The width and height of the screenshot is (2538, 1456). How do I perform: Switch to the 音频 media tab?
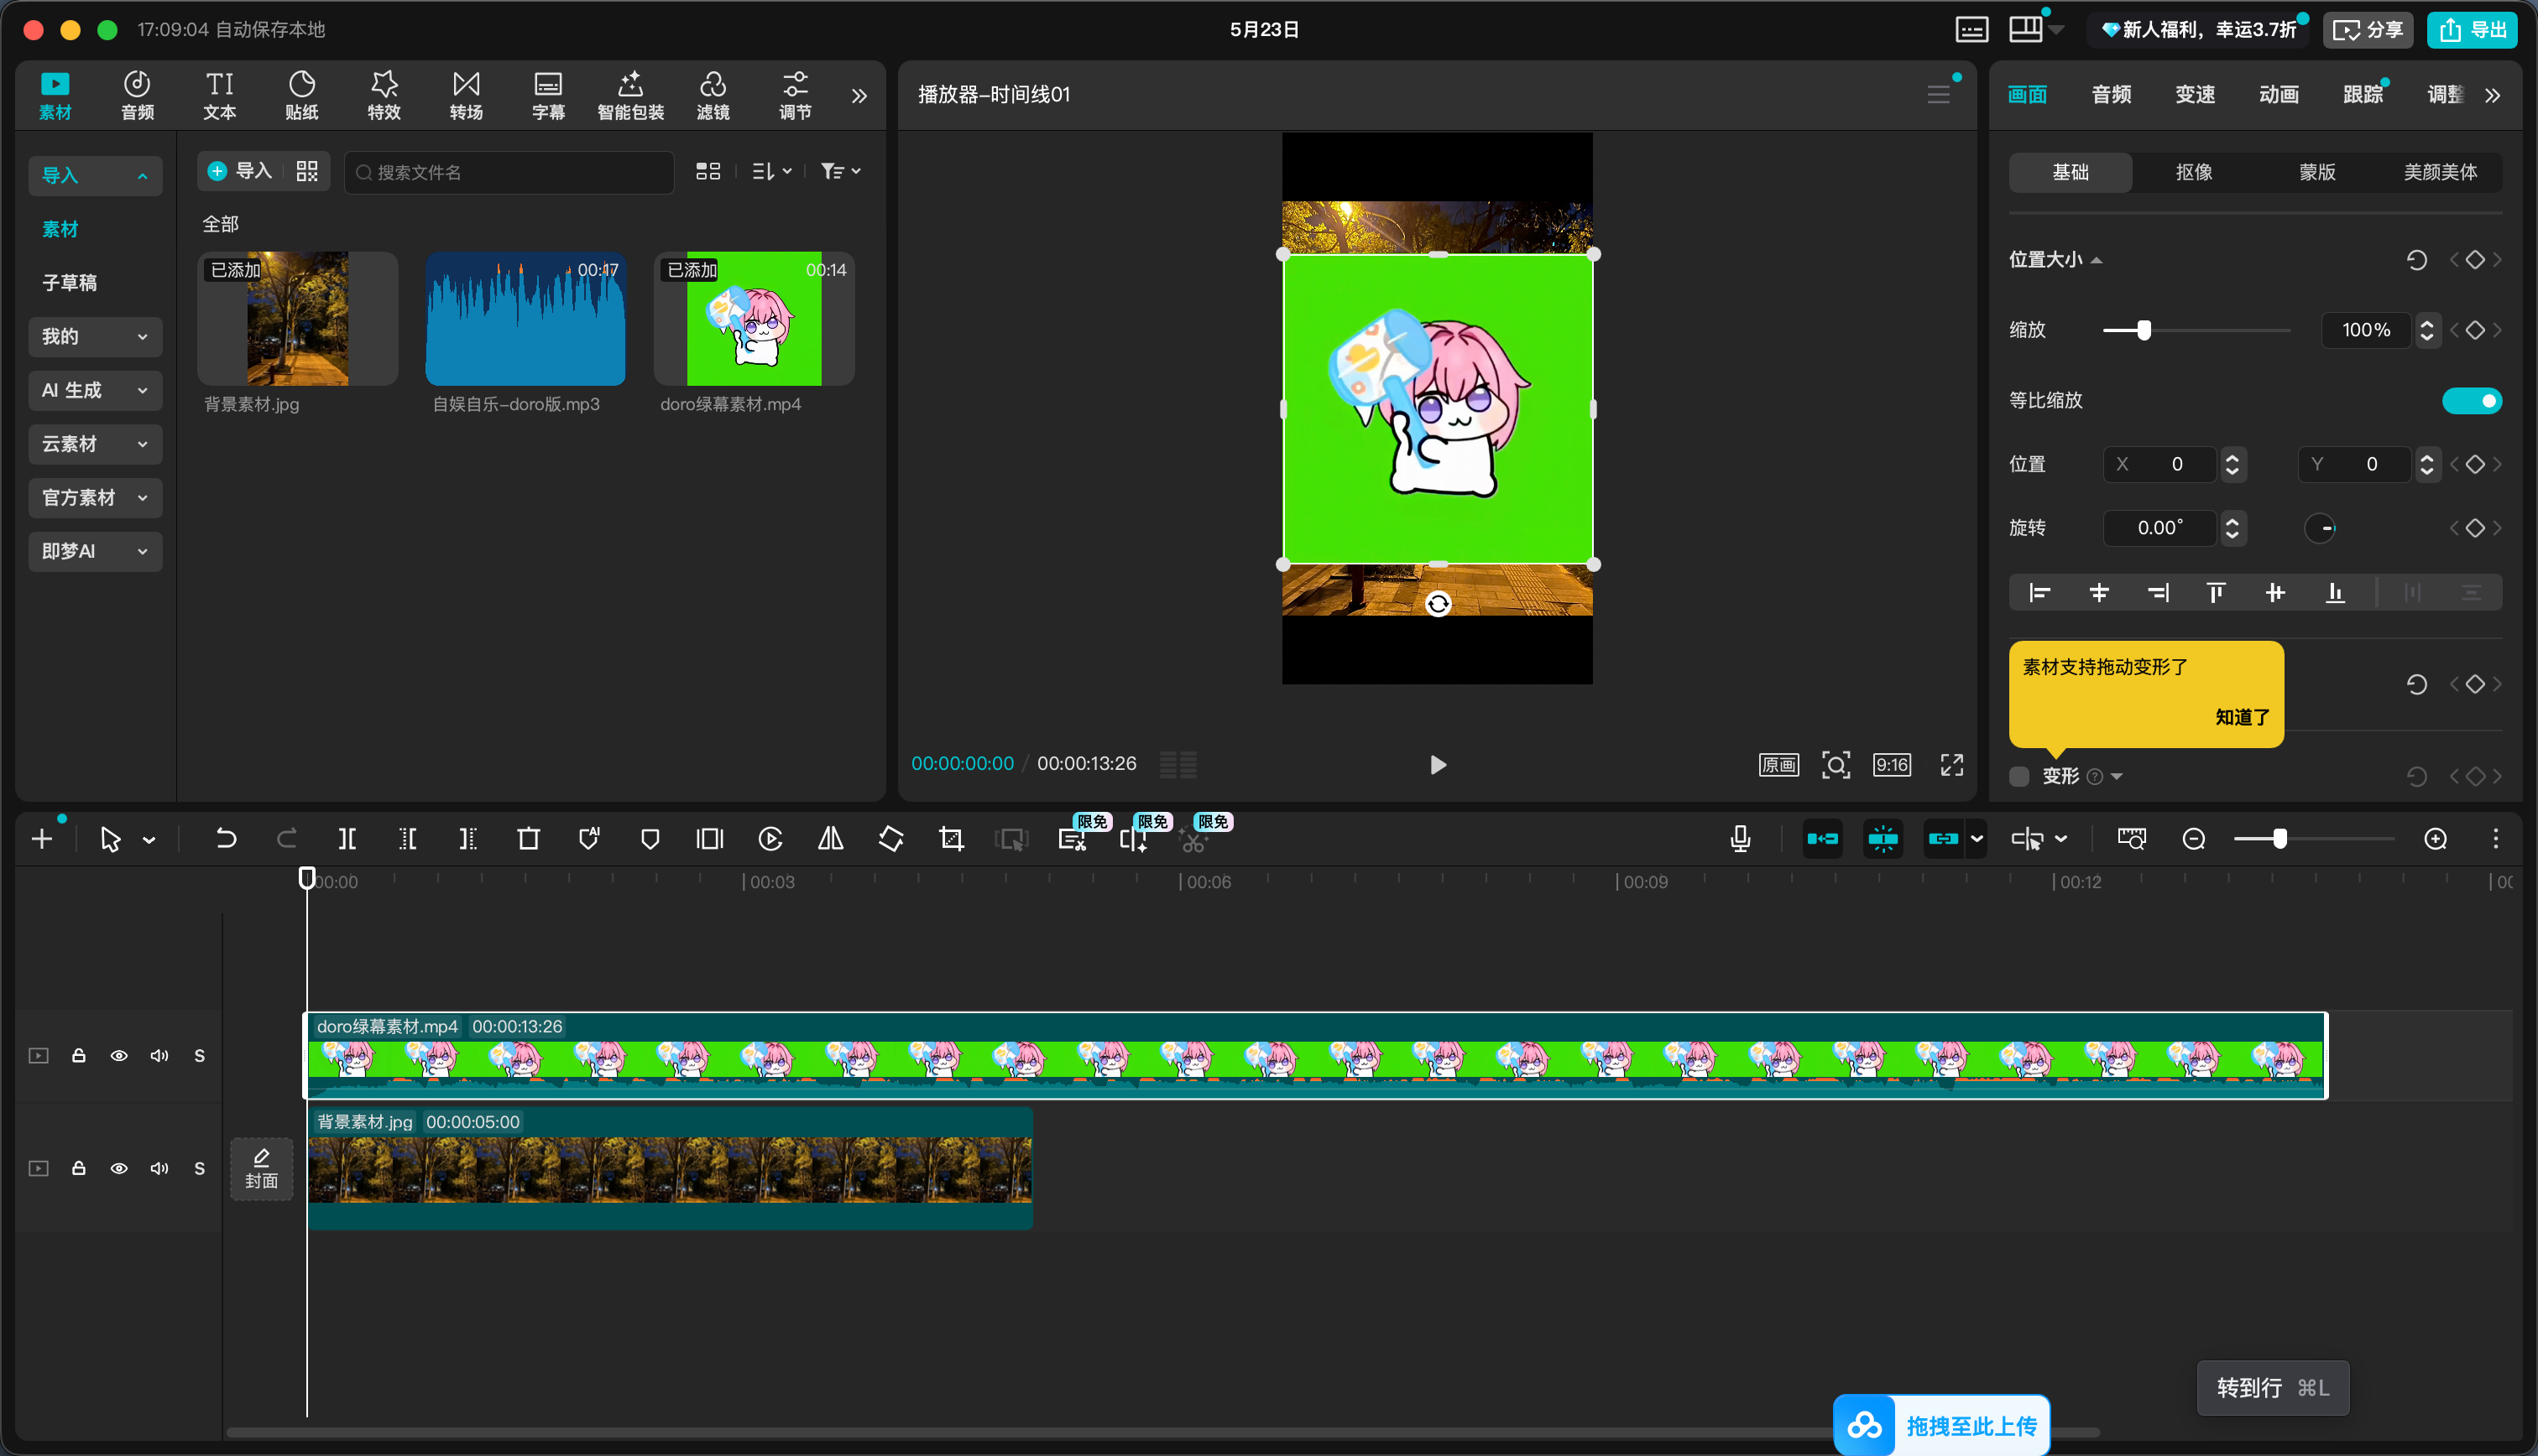tap(137, 96)
